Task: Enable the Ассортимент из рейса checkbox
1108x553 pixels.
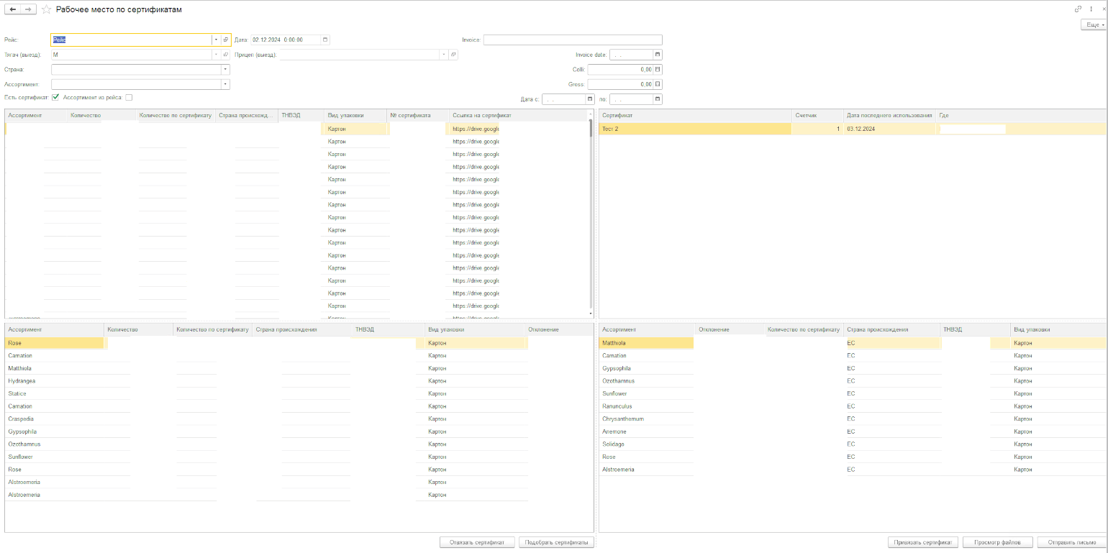Action: coord(129,97)
